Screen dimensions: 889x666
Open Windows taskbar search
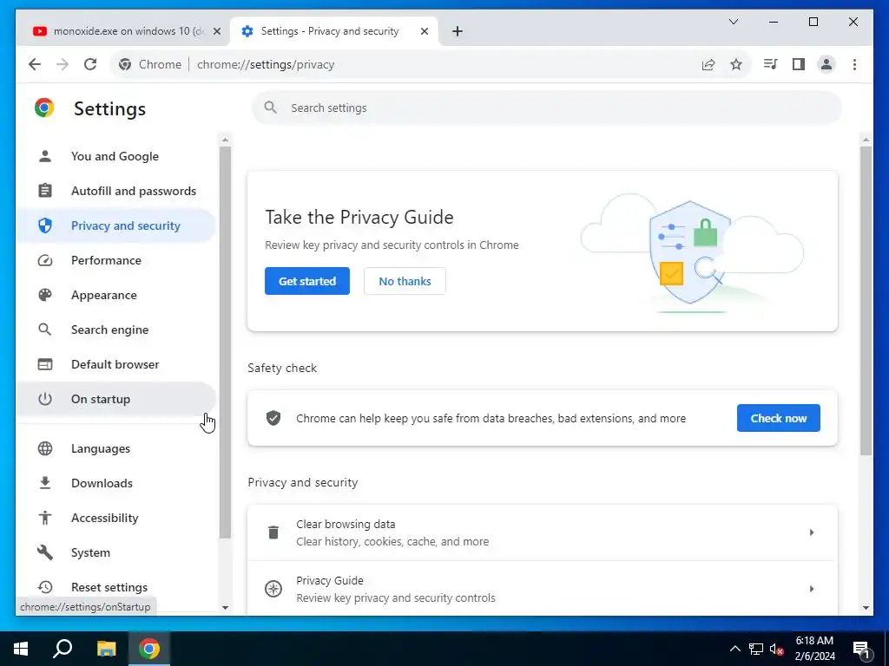(63, 649)
